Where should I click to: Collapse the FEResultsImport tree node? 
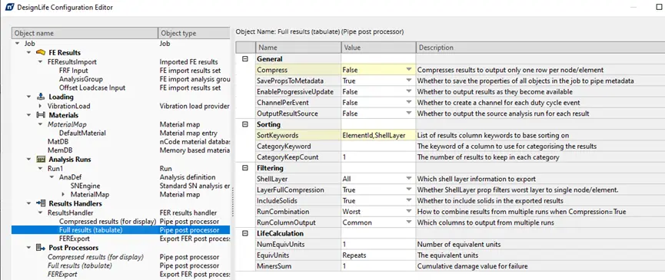click(x=40, y=61)
